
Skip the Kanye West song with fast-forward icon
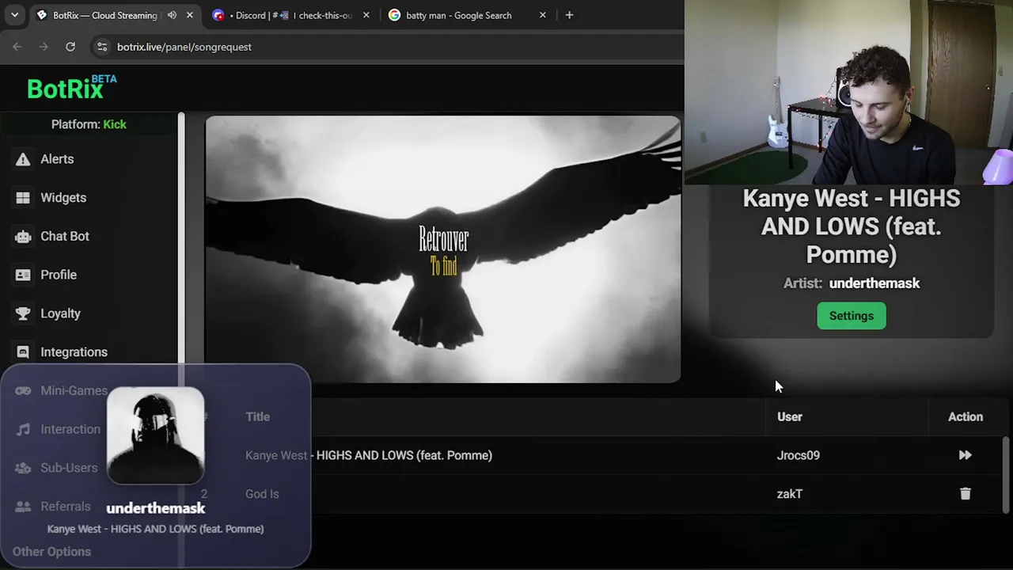pyautogui.click(x=966, y=455)
